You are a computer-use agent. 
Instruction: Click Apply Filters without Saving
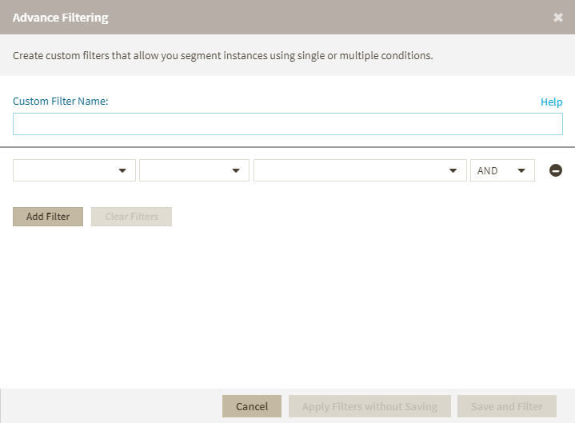[x=369, y=406]
